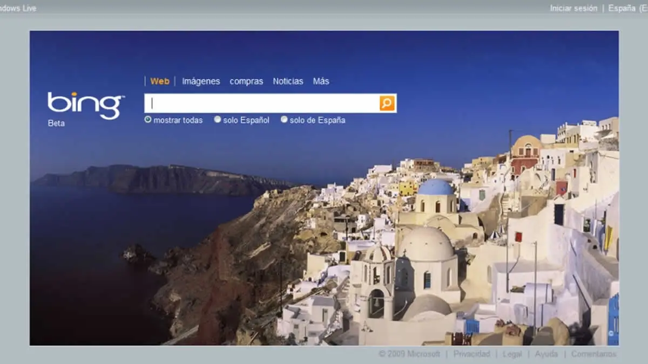The width and height of the screenshot is (648, 364).
Task: Click into the Bing search box
Action: tap(262, 103)
